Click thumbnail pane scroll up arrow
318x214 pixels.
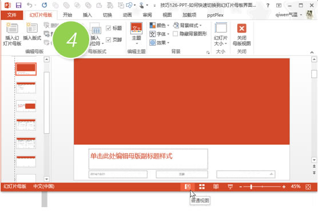point(47,60)
